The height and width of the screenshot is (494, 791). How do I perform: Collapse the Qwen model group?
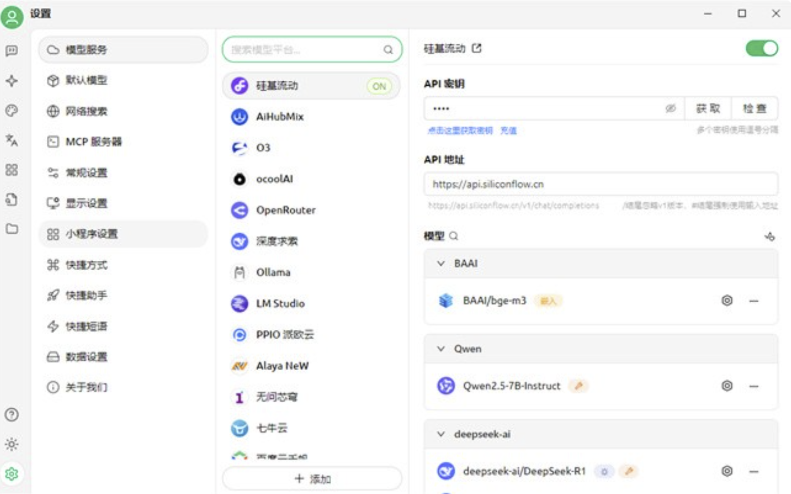[441, 349]
